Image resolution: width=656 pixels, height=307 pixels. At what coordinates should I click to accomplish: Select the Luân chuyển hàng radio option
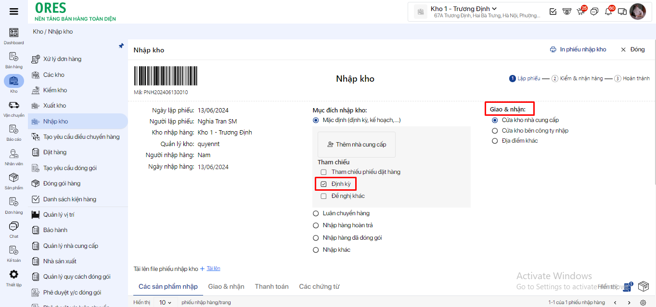coord(316,213)
